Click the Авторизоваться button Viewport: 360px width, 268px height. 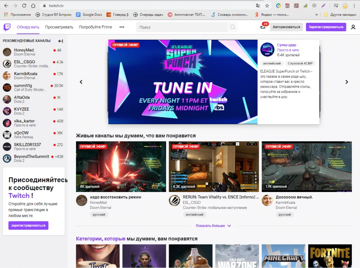[286, 27]
